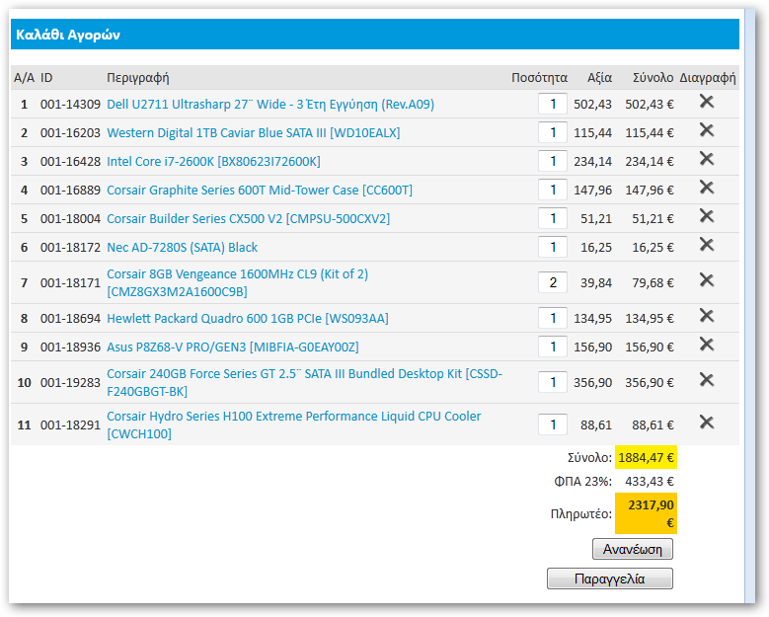Delete the Intel Core i7-2600K item
769x617 pixels.
pos(706,158)
